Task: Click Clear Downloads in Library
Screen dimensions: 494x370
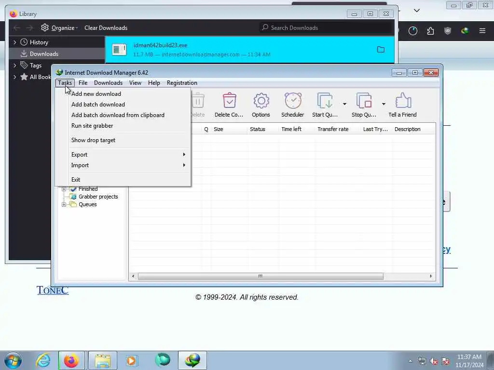Action: pyautogui.click(x=106, y=27)
